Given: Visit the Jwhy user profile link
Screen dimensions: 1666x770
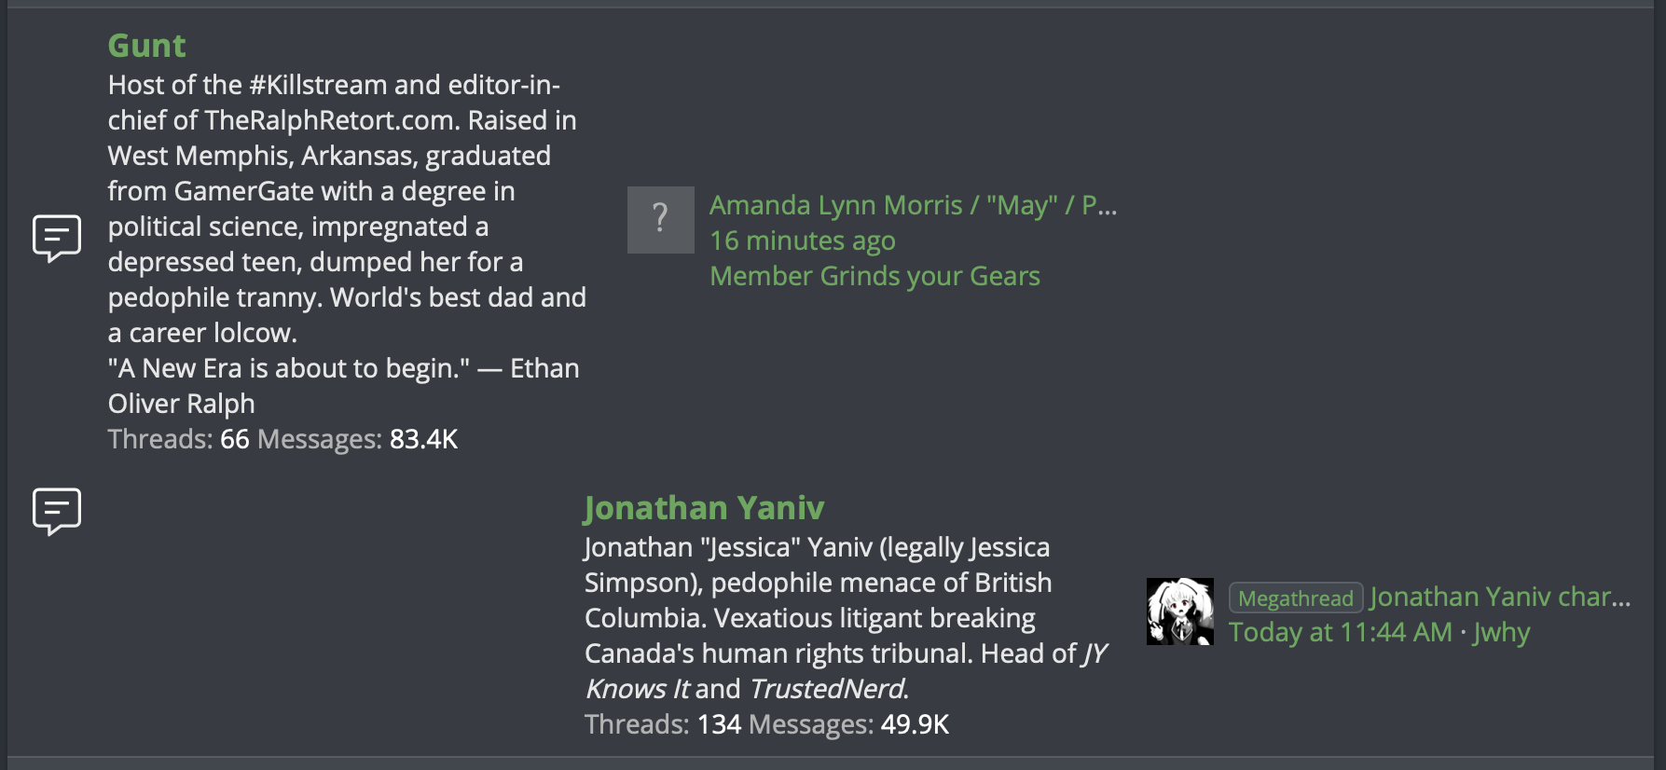Looking at the screenshot, I should (x=1502, y=632).
